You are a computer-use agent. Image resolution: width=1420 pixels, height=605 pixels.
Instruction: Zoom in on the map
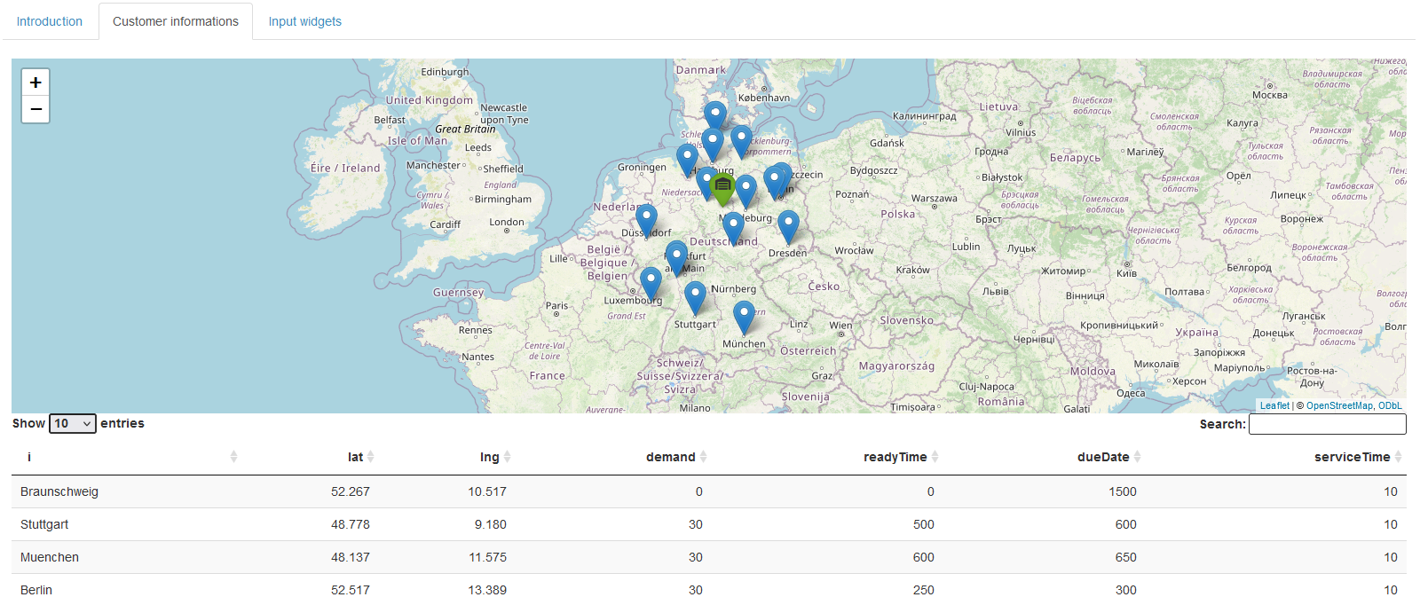coord(35,82)
